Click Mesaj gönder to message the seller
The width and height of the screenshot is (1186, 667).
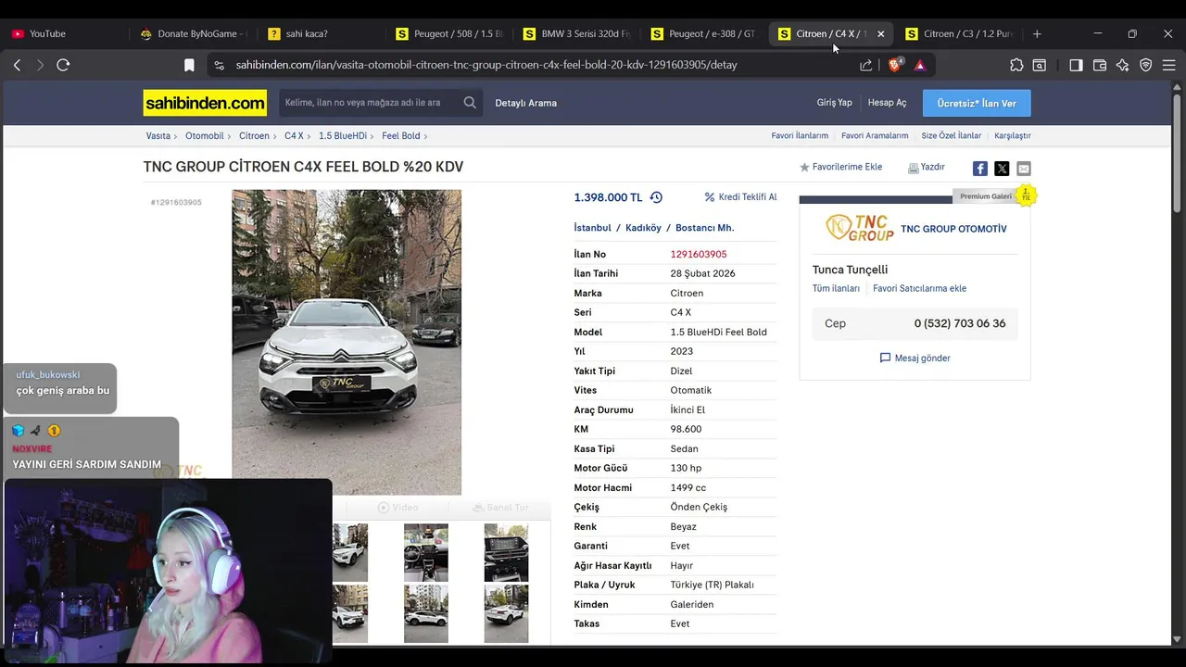pos(915,358)
